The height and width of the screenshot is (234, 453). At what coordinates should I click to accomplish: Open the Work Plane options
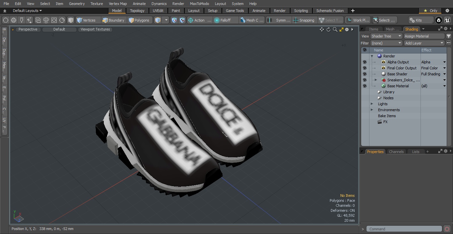pos(357,20)
